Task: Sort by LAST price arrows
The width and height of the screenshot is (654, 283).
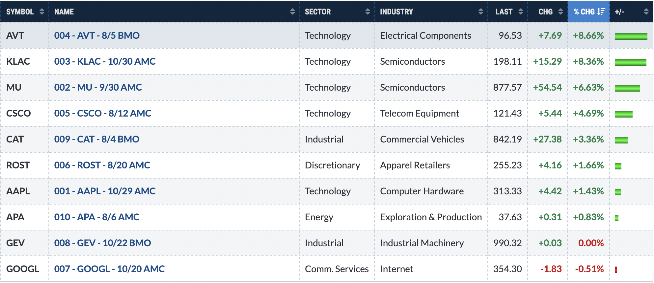Action: (520, 12)
